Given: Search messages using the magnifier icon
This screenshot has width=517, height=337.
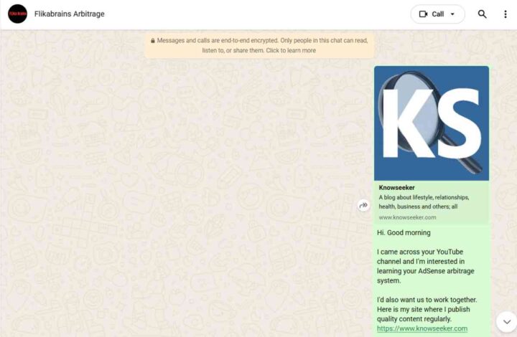Looking at the screenshot, I should click(x=482, y=14).
